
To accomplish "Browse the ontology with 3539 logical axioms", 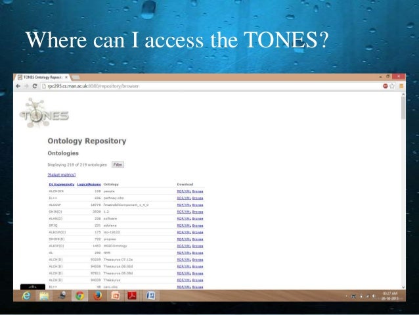I will (x=198, y=212).
